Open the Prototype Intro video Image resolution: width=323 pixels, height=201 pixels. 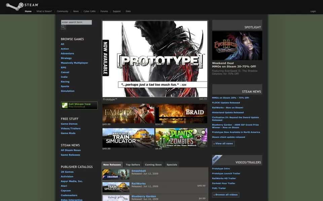click(221, 169)
